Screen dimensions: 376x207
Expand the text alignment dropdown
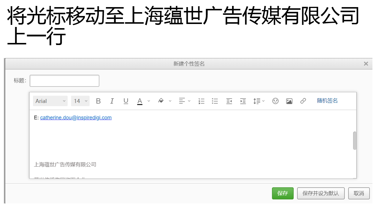coord(185,101)
